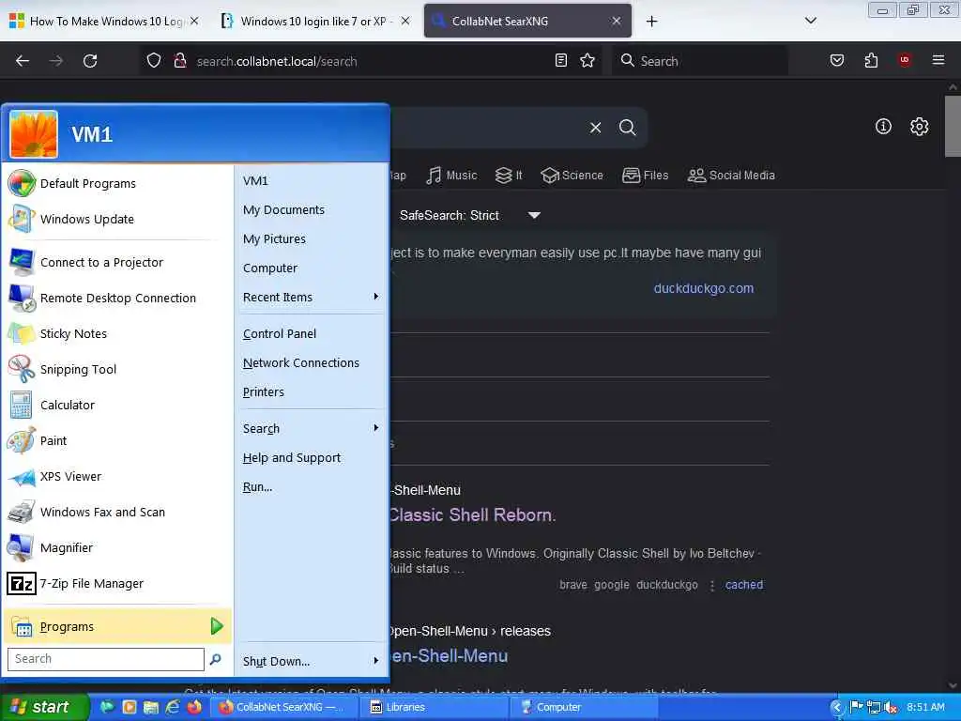Click inside the Start menu Search box

[x=105, y=659]
